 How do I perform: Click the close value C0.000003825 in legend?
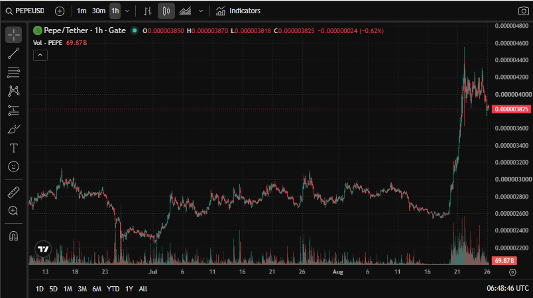tap(294, 31)
